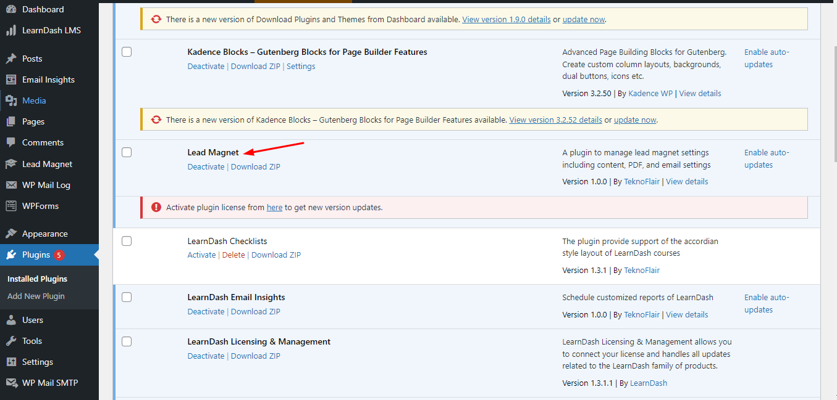Click the Posts pushpin icon
The width and height of the screenshot is (837, 400).
11,59
